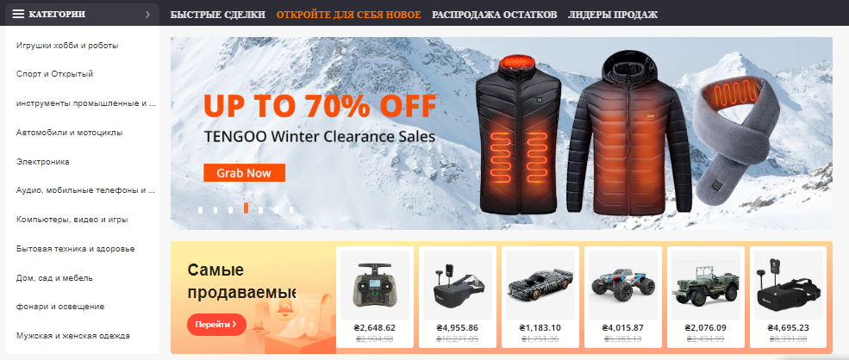The width and height of the screenshot is (849, 360).
Task: Expand categories with the chevron arrow
Action: [147, 15]
